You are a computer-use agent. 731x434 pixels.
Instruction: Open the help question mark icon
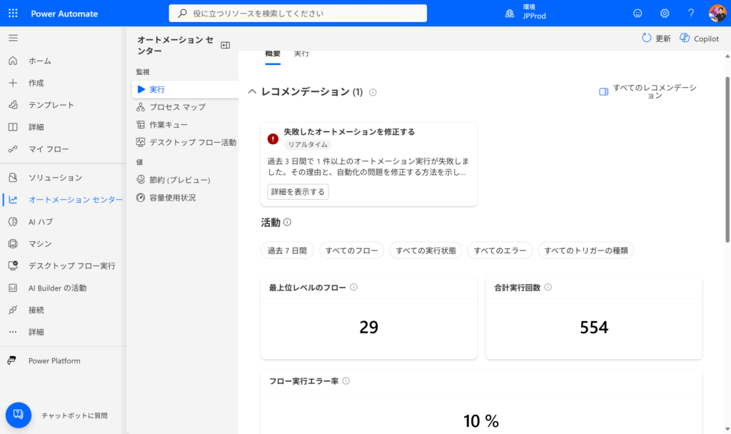690,14
